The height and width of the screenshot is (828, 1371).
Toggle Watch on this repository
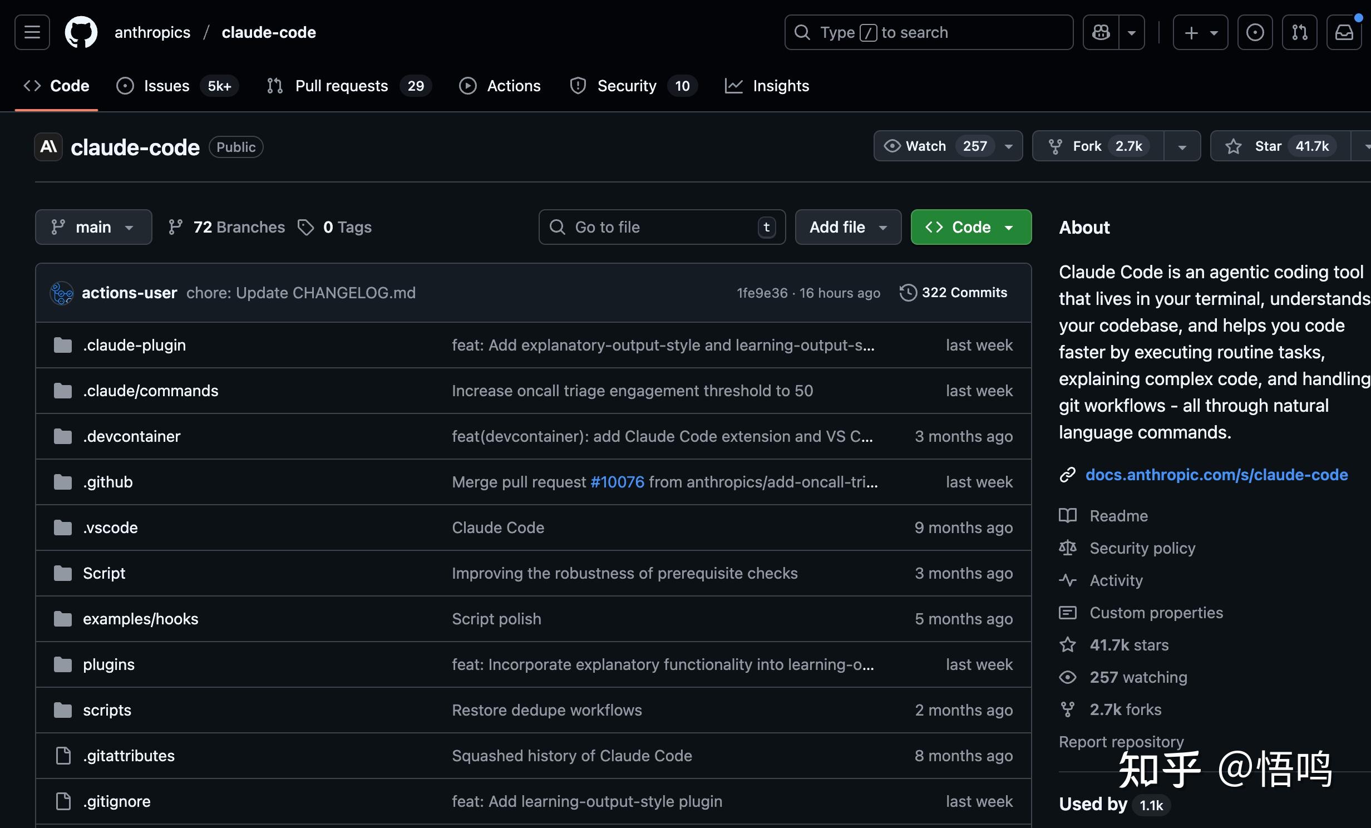(x=926, y=146)
